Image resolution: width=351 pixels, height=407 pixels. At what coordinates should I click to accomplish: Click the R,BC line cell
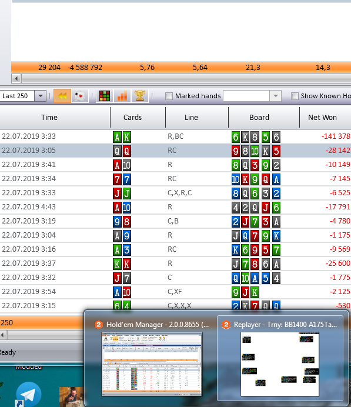coord(176,136)
